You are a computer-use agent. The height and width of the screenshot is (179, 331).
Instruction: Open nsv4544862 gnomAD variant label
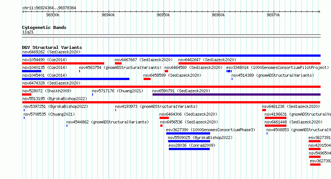point(107,122)
